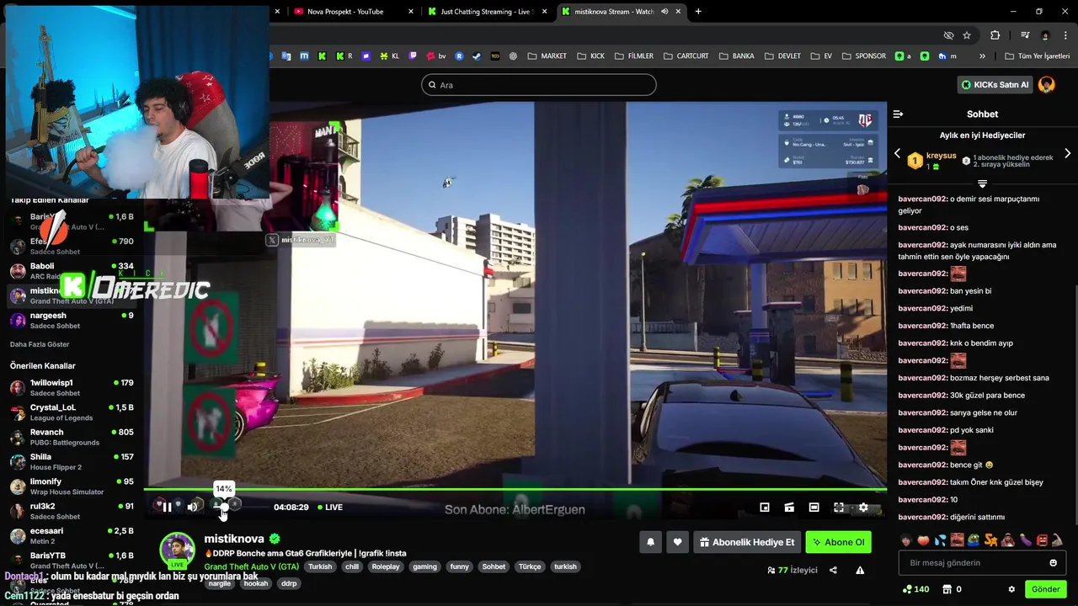Image resolution: width=1078 pixels, height=606 pixels.
Task: Bookmark this page with star icon
Action: (x=967, y=35)
